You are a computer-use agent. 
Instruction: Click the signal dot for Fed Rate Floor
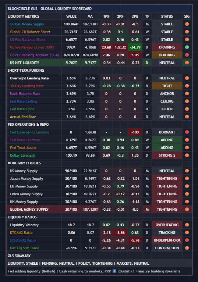click(187, 109)
